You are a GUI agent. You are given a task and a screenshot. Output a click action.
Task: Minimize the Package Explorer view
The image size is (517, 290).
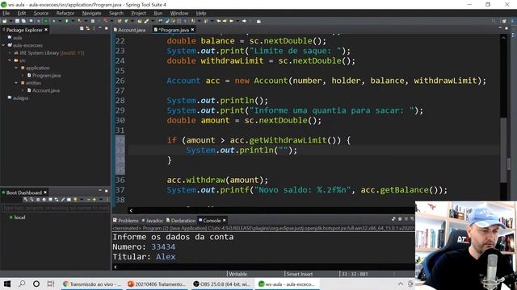tap(100, 29)
